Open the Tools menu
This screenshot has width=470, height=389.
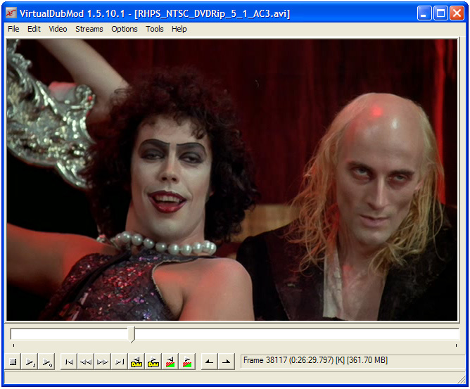(x=155, y=29)
